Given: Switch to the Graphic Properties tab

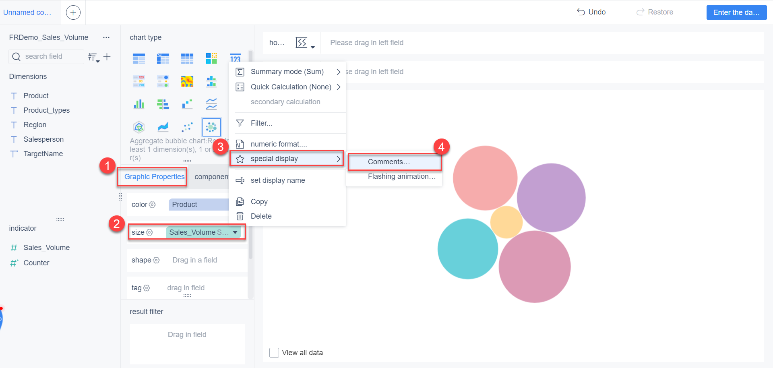Looking at the screenshot, I should point(154,177).
